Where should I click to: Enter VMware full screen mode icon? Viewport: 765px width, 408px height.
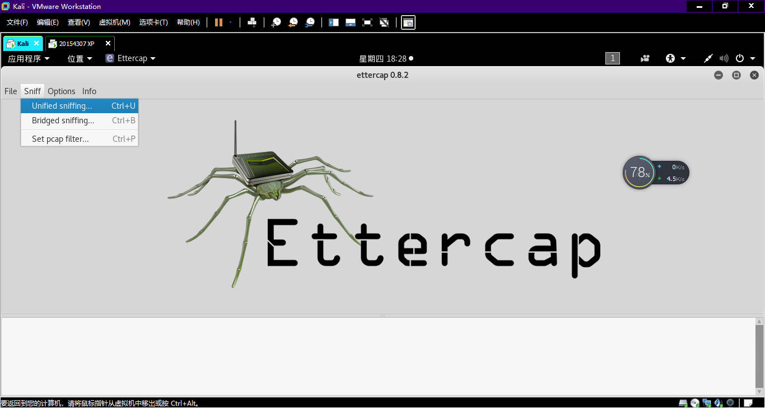(367, 22)
